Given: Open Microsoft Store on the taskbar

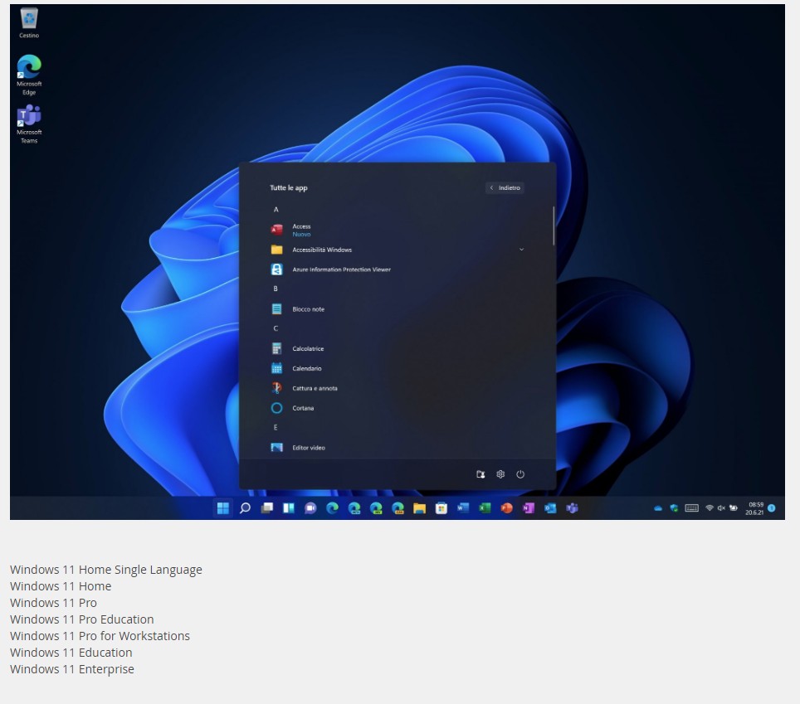Looking at the screenshot, I should point(441,508).
